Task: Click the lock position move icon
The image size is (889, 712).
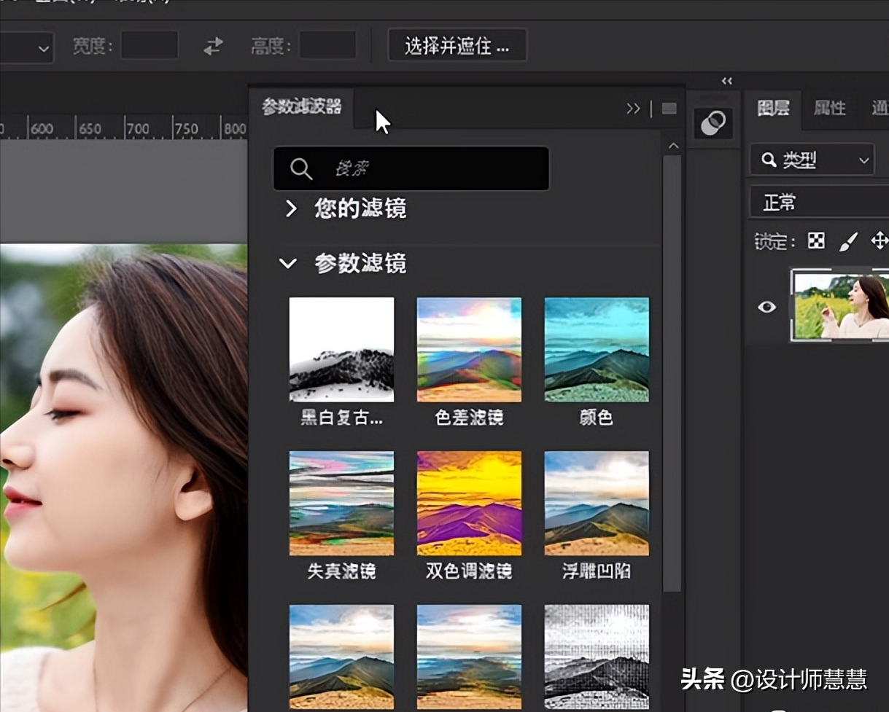Action: [880, 241]
